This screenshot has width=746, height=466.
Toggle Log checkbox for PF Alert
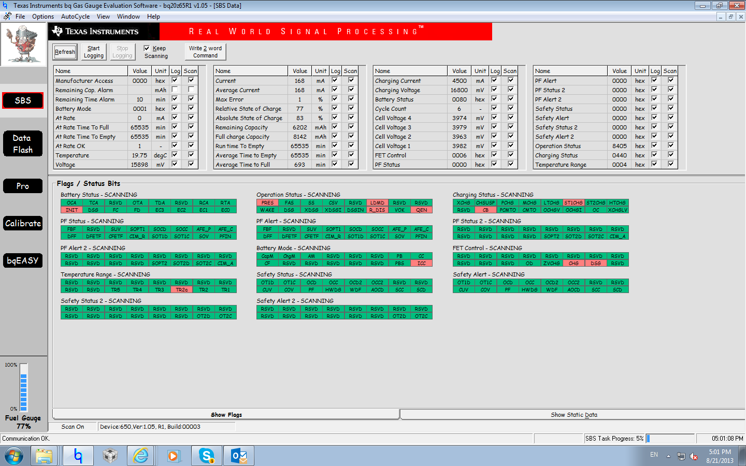click(x=655, y=80)
